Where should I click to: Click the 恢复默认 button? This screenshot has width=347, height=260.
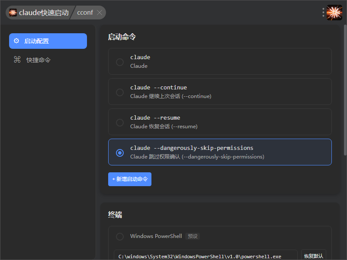tap(314, 256)
